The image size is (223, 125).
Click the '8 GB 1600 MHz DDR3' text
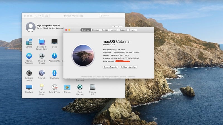point(120,56)
